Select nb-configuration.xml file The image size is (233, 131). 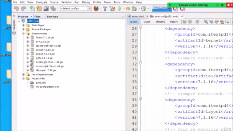48,87
